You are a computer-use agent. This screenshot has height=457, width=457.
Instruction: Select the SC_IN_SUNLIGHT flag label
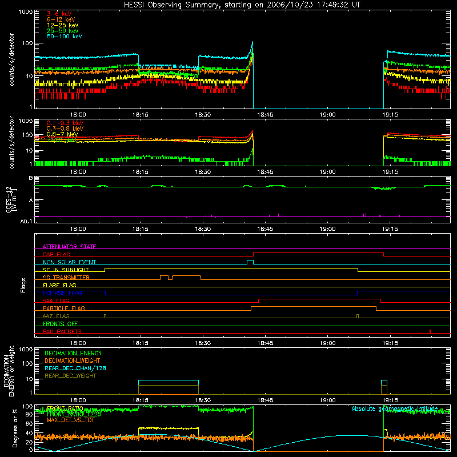click(66, 270)
